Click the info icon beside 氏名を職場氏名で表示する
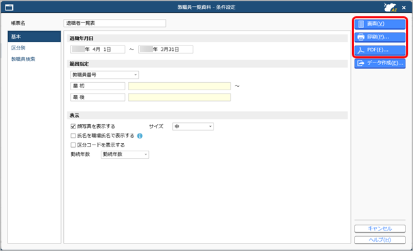Image resolution: width=413 pixels, height=251 pixels. coord(140,136)
